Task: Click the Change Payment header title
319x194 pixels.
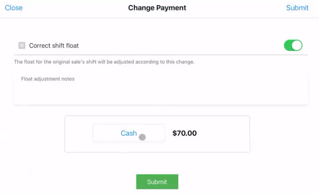Action: click(x=157, y=8)
